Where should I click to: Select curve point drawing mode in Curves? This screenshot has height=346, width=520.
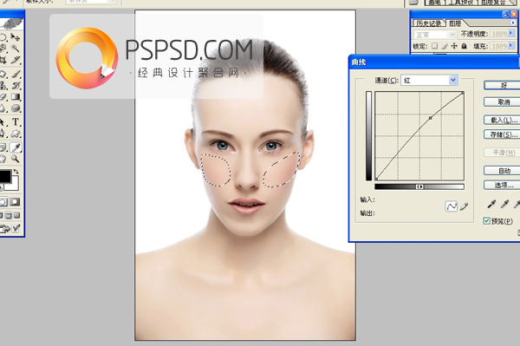pos(451,206)
